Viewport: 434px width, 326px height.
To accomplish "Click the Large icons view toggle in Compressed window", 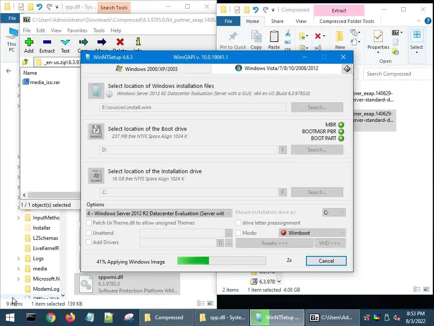I will tap(426, 289).
